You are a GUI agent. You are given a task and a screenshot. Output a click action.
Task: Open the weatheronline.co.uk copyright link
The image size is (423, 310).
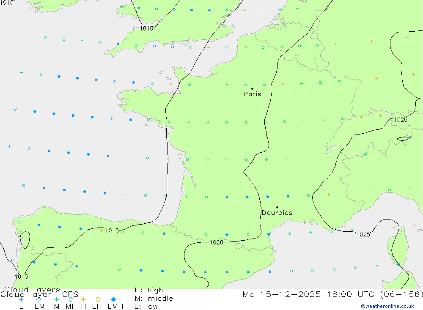pyautogui.click(x=387, y=306)
